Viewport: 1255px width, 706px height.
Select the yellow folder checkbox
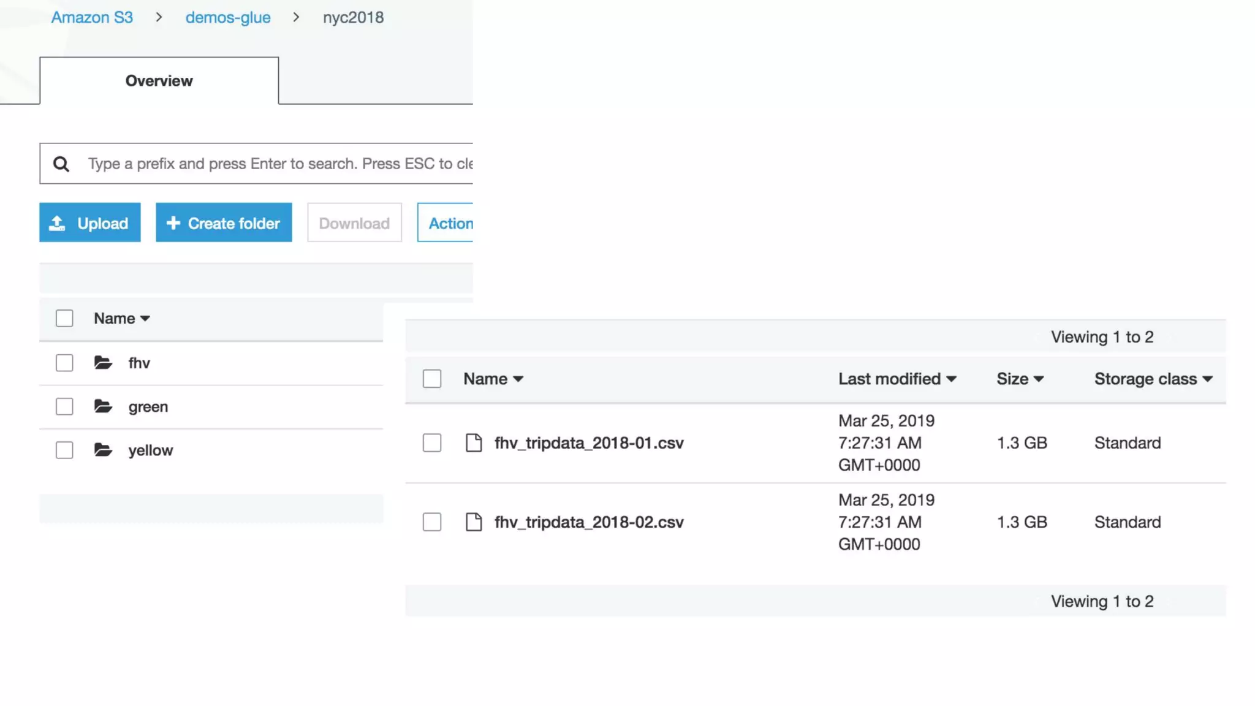pyautogui.click(x=64, y=450)
